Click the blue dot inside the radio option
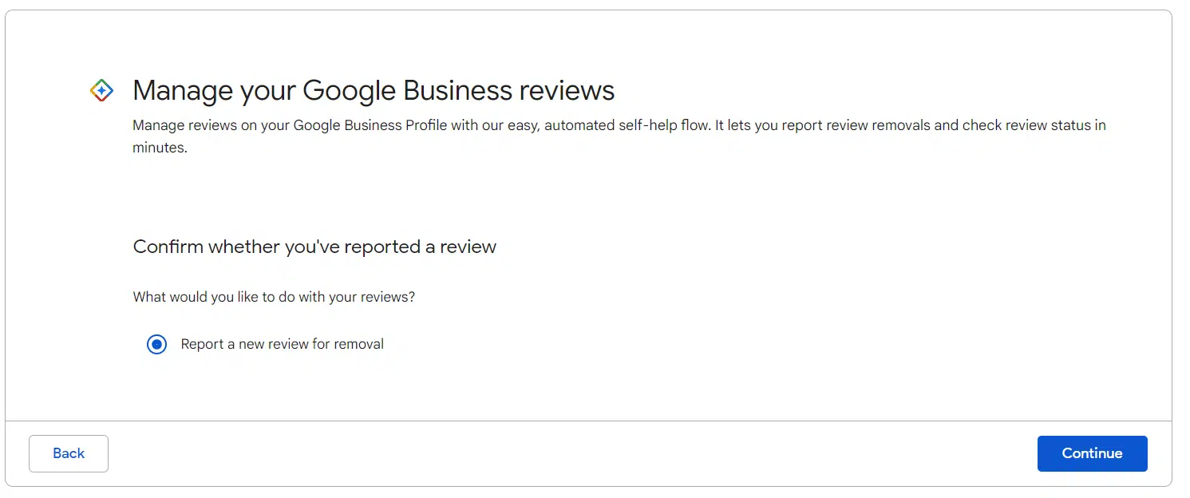 tap(157, 345)
